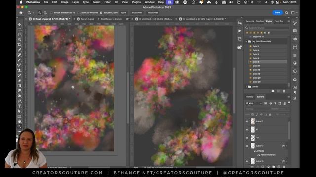
Task: Open Layers panel options menu
Action: point(288,97)
